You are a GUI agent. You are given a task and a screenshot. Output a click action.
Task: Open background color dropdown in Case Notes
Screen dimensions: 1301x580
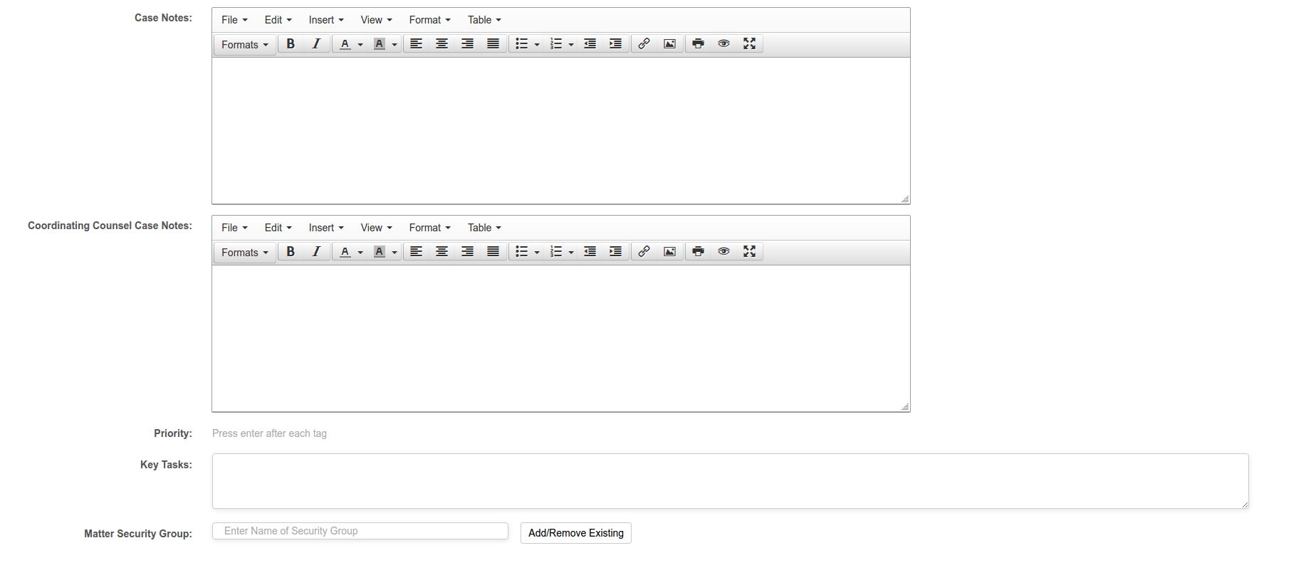pos(395,44)
